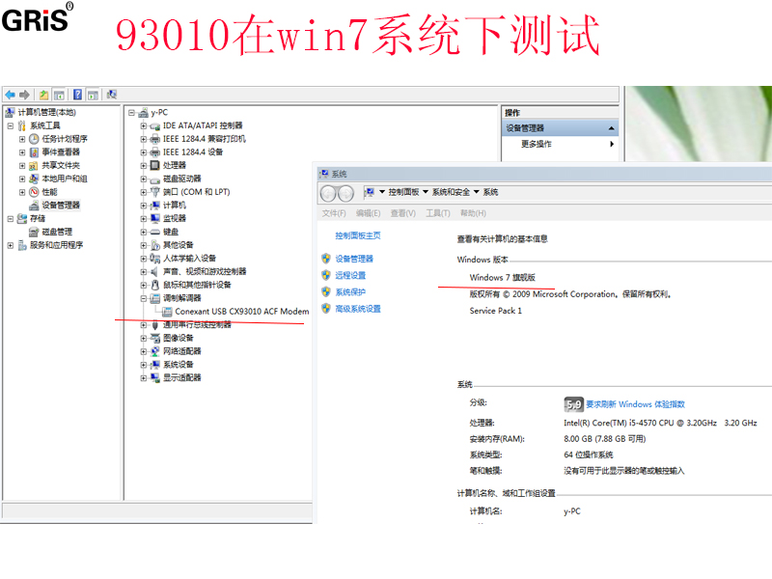Select the 本地用户和组 icon in left tree
This screenshot has width=772, height=579.
point(34,179)
